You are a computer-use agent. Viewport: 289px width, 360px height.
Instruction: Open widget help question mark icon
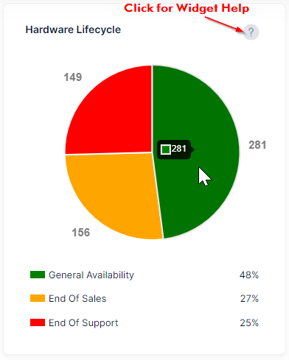pyautogui.click(x=251, y=32)
